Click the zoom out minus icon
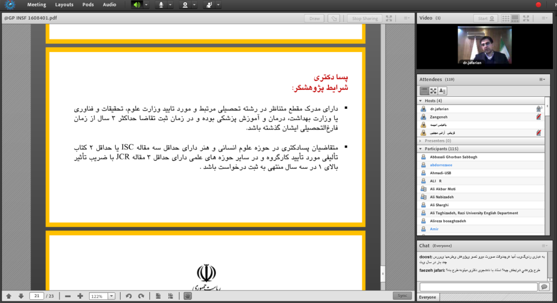The width and height of the screenshot is (557, 303). (x=68, y=296)
